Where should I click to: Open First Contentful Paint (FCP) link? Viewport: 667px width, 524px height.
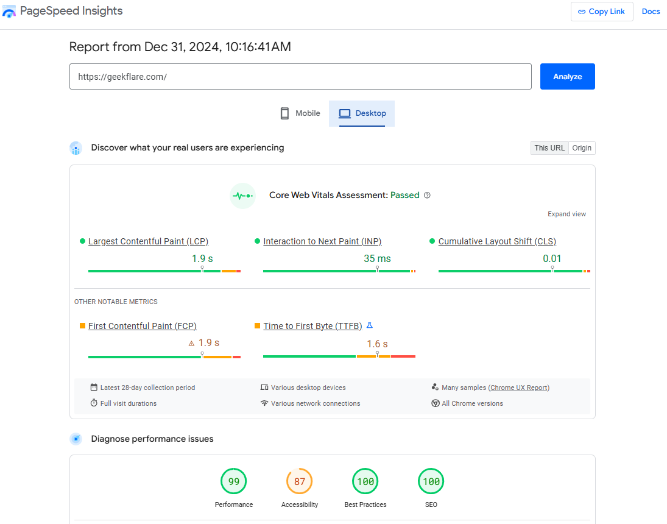point(143,326)
